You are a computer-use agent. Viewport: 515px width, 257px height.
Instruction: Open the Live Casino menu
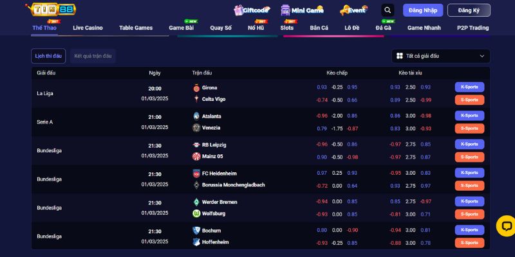(88, 28)
